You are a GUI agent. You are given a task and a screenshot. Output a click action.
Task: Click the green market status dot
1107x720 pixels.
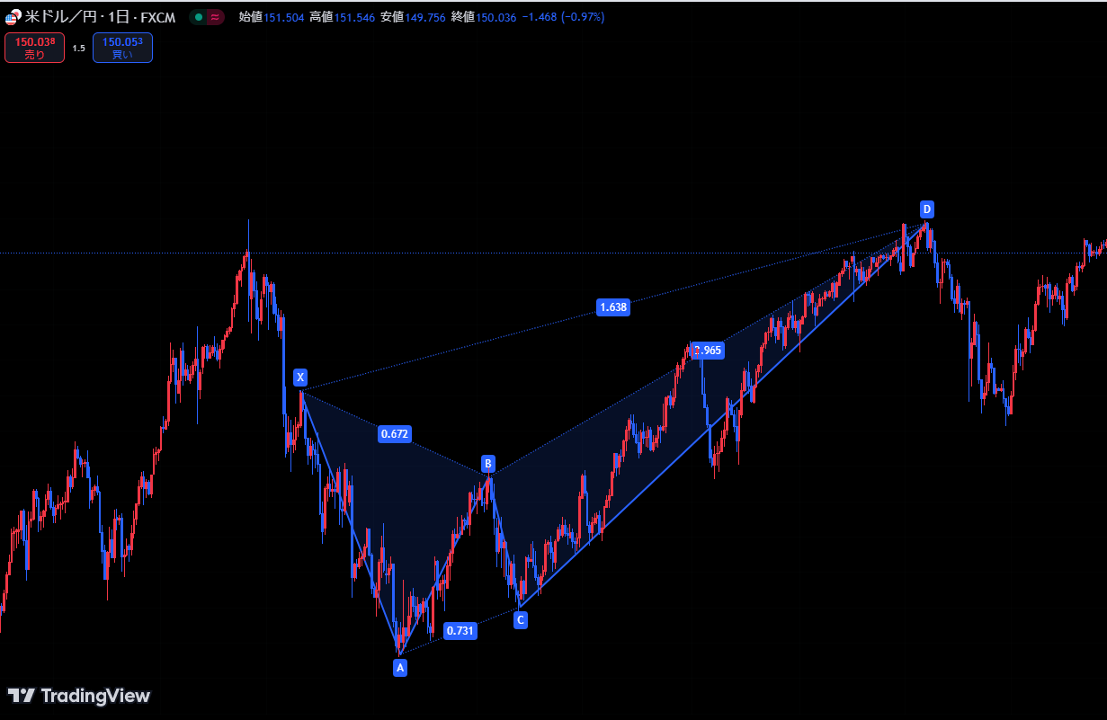coord(199,17)
